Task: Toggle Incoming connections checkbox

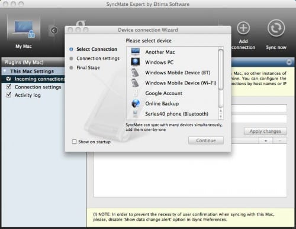Action: [x=8, y=78]
